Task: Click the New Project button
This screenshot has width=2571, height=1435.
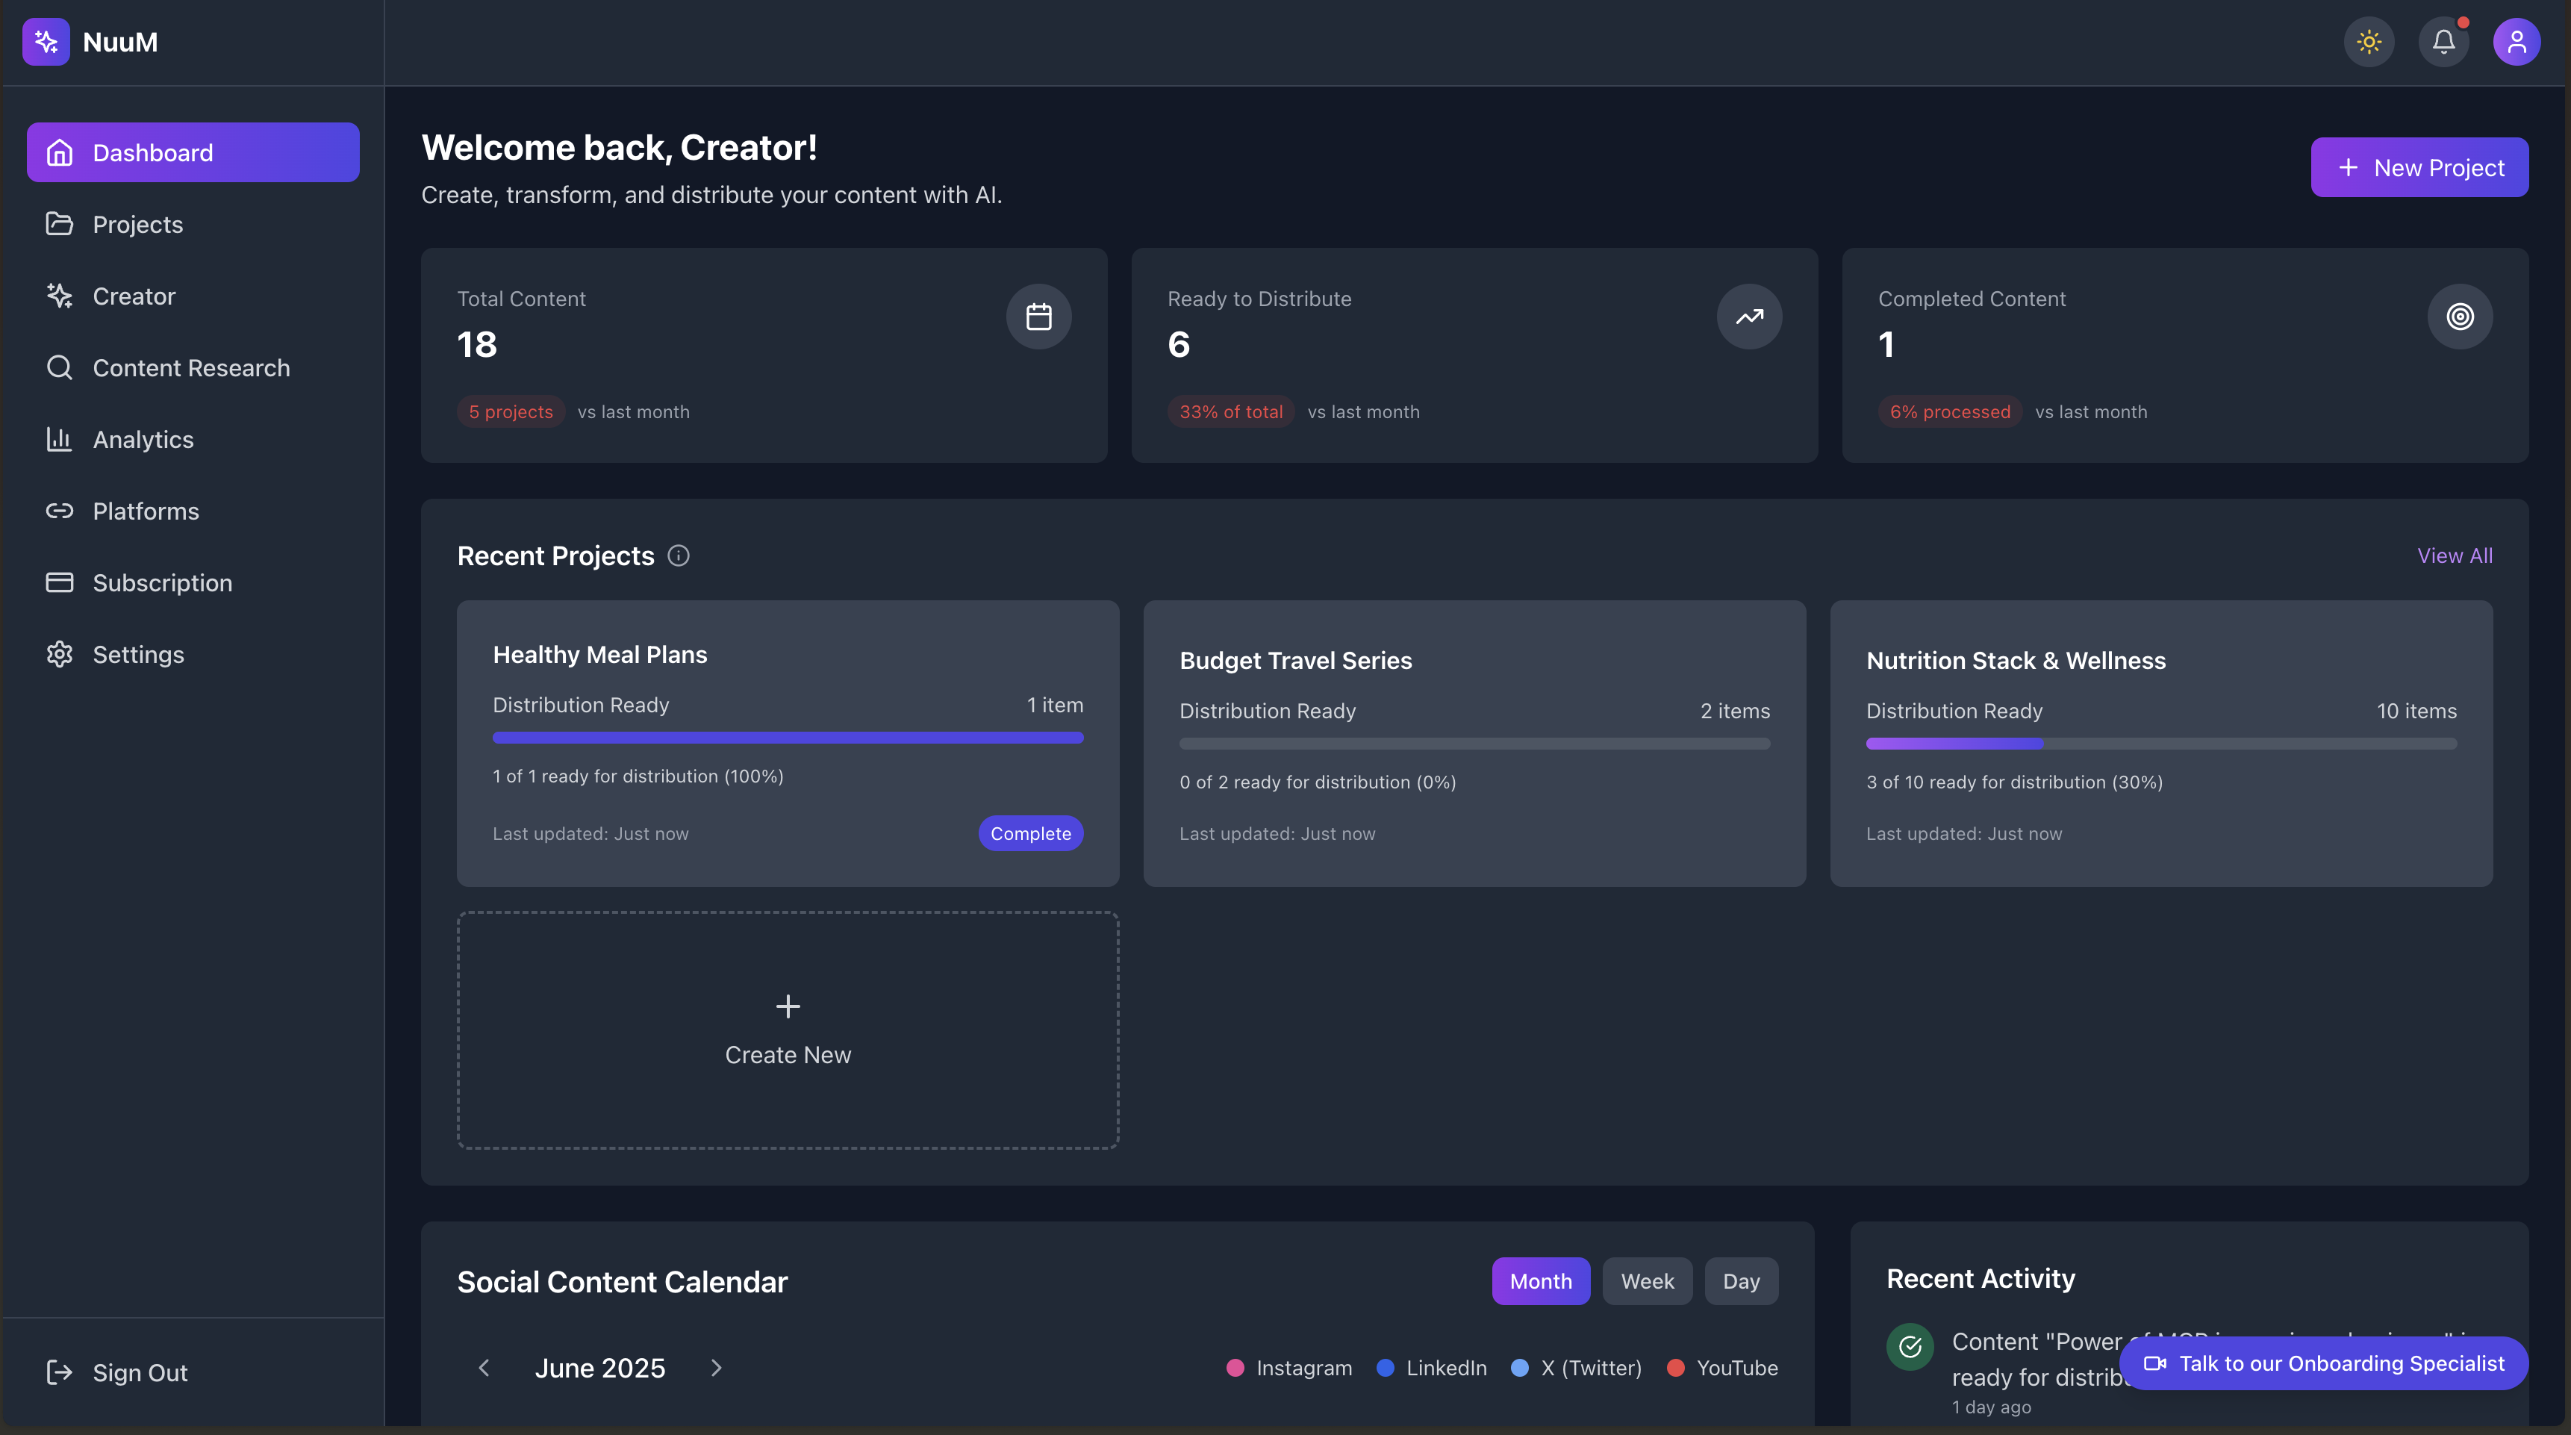Action: click(x=2419, y=168)
